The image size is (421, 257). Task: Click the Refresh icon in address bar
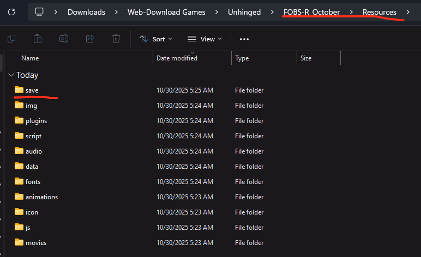point(11,12)
